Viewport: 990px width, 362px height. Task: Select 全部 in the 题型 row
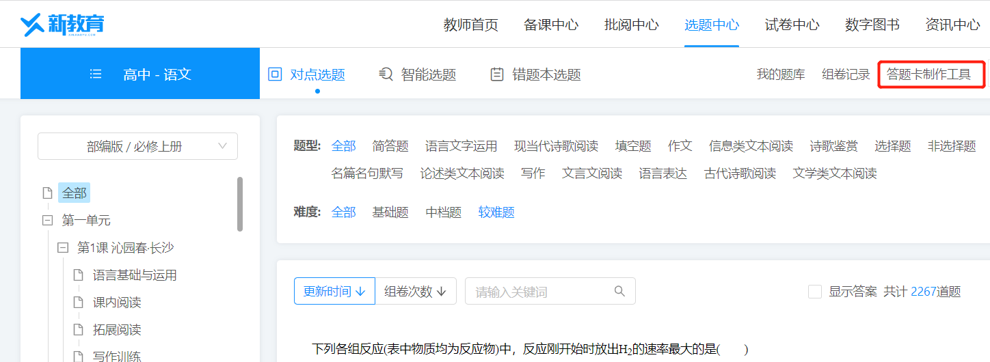click(344, 146)
